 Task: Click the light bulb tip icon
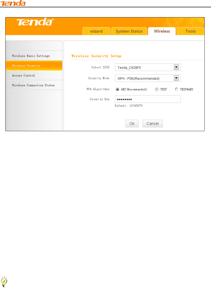(4, 282)
